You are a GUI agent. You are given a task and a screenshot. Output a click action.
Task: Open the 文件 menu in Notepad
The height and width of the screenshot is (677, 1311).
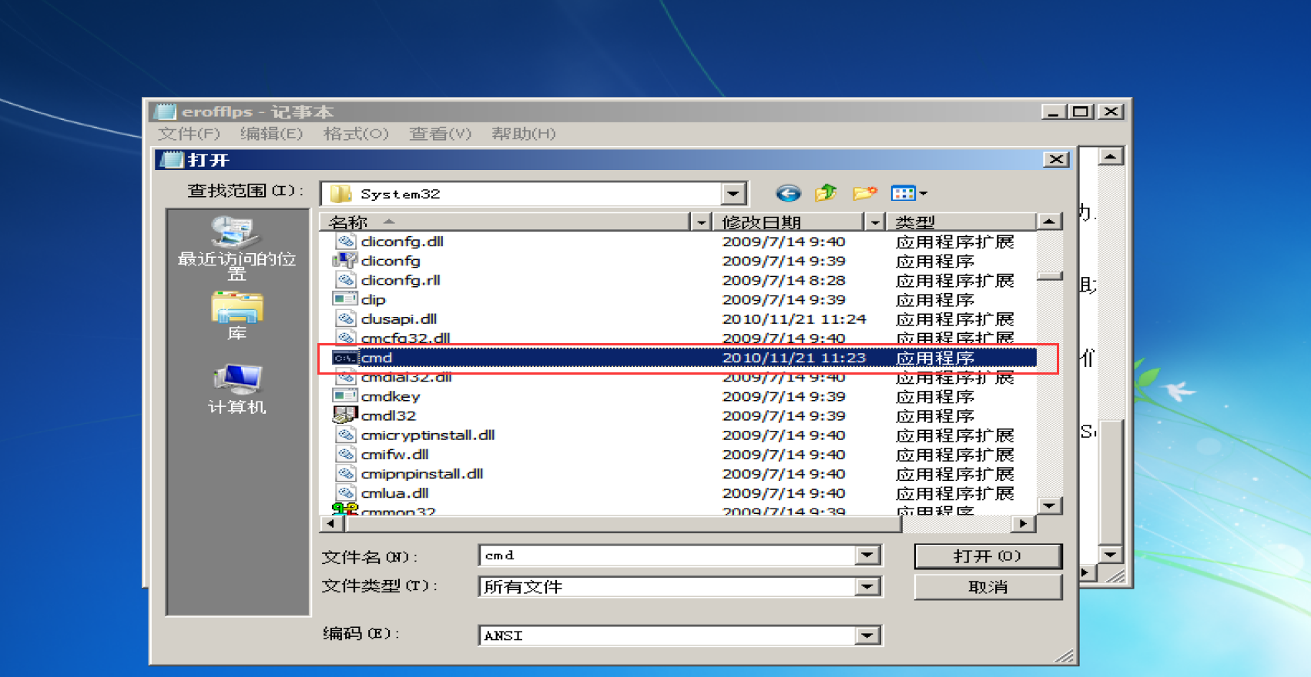click(x=189, y=134)
